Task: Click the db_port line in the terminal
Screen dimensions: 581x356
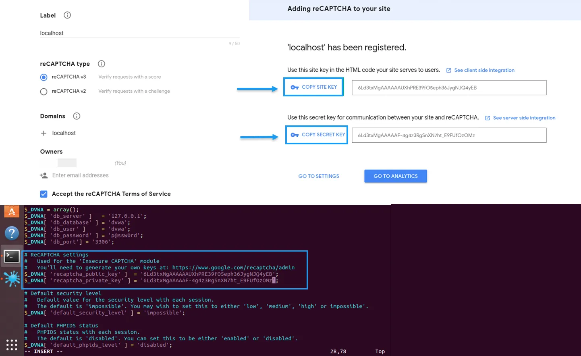Action: [69, 242]
